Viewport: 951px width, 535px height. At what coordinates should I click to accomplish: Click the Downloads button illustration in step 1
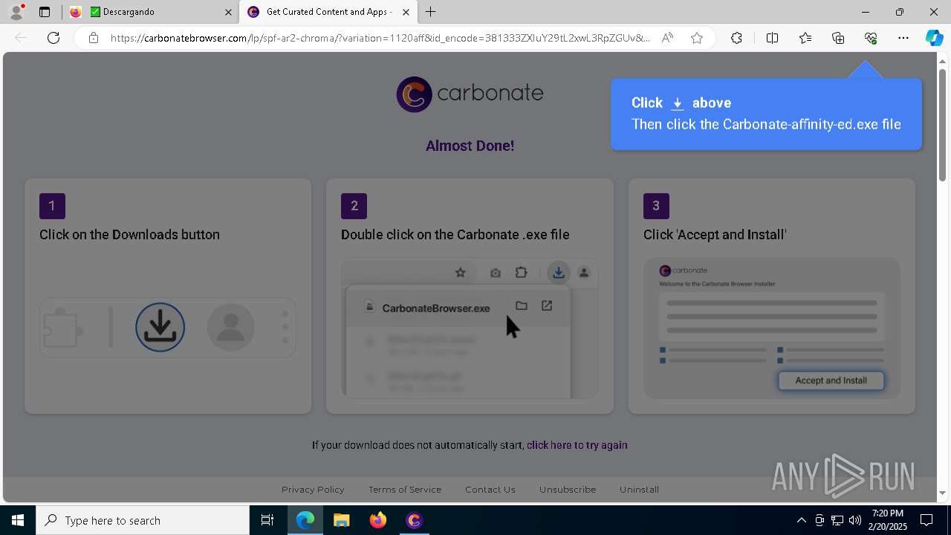160,327
